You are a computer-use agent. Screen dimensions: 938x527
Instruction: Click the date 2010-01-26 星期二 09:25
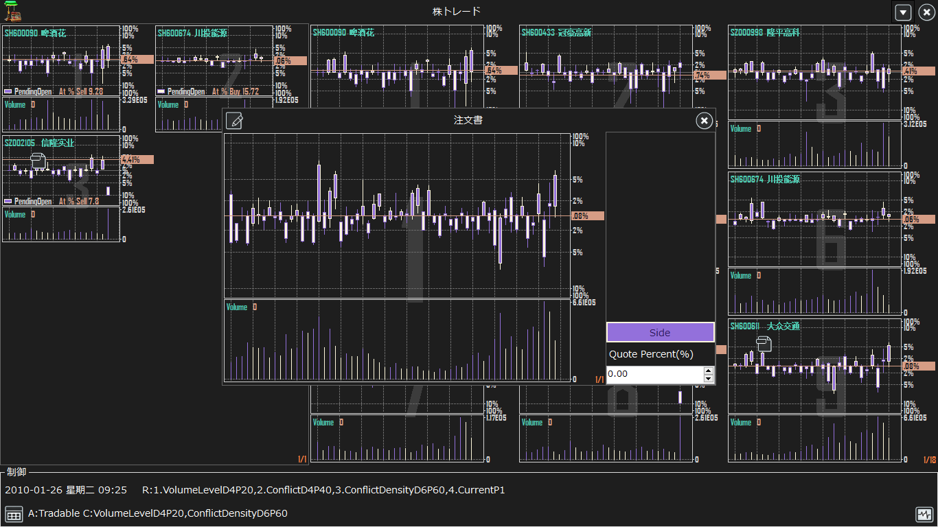66,490
